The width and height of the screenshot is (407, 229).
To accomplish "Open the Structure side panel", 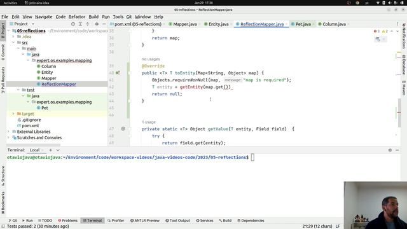I will pyautogui.click(x=3, y=176).
